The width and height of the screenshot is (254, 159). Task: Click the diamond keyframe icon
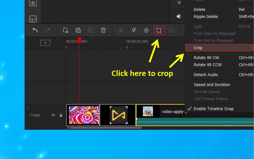(146, 30)
